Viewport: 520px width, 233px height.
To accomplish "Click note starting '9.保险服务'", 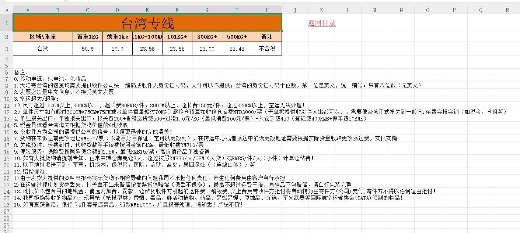I will 112,151.
